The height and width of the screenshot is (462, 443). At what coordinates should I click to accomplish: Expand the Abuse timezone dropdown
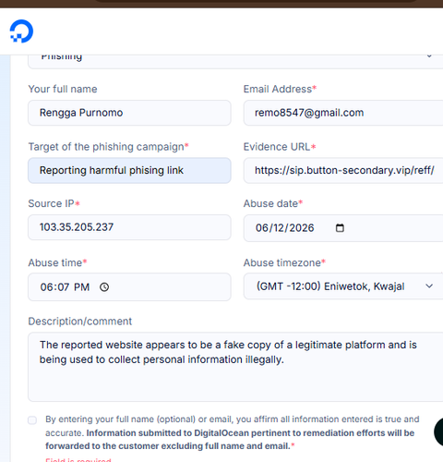343,286
